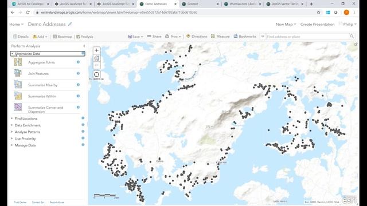Image resolution: width=367 pixels, height=206 pixels.
Task: Click the search magnifier icon
Action: (x=352, y=37)
